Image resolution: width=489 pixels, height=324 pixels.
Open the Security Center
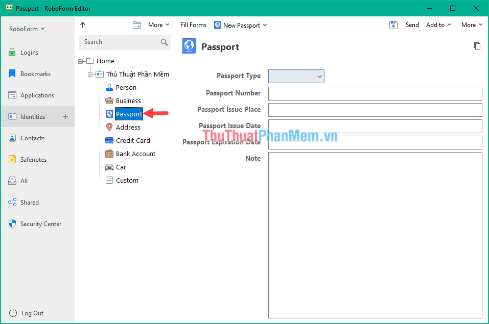click(40, 223)
